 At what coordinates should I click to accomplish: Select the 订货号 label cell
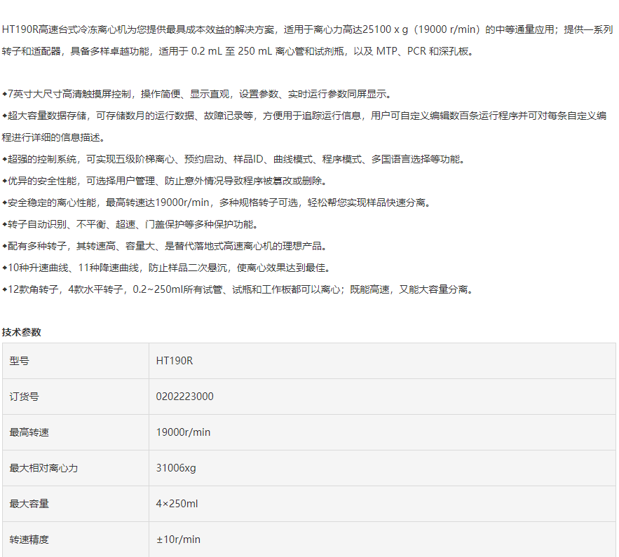(x=25, y=397)
